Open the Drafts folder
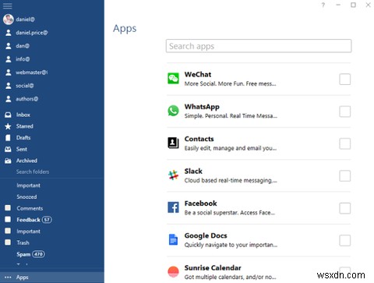The width and height of the screenshot is (374, 283). 23,138
